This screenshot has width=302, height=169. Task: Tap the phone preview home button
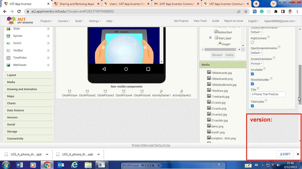pyautogui.click(x=126, y=69)
